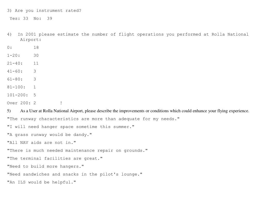Click the quote about needing hanger space

coord(71,127)
